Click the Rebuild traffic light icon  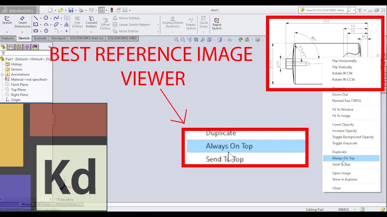coord(112,10)
